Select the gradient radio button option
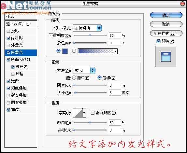The image size is (187, 153). pos(74,51)
